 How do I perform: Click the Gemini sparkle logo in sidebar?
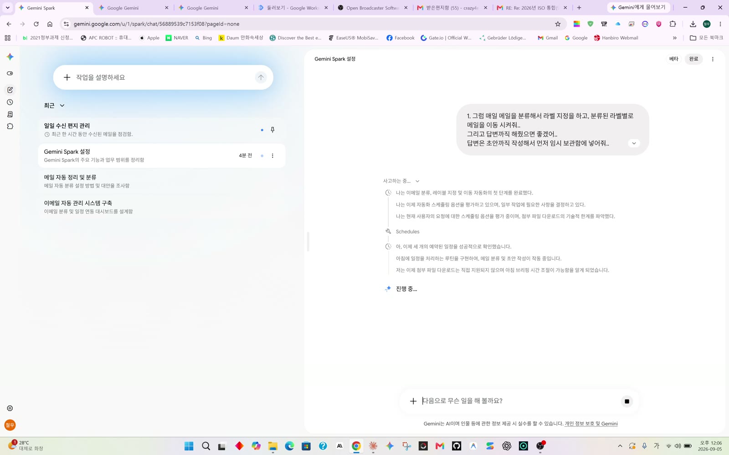click(x=10, y=57)
